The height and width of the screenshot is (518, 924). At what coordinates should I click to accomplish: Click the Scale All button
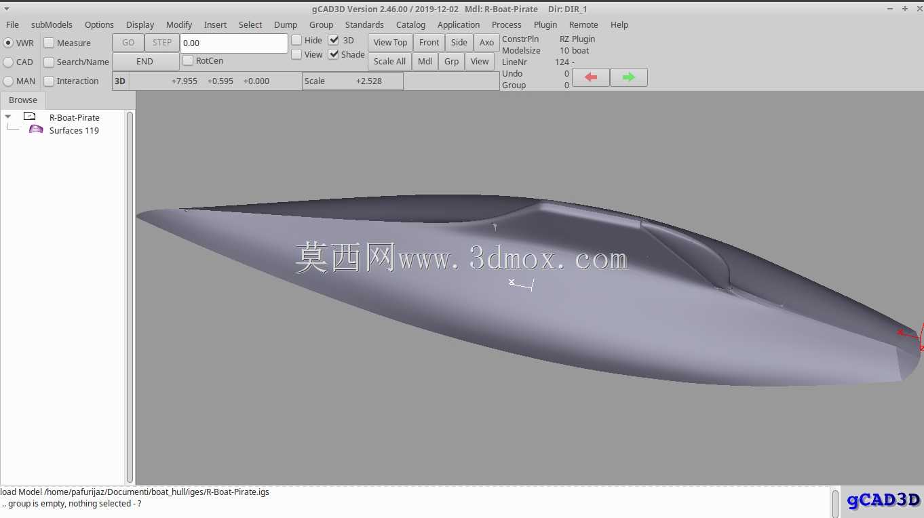(390, 62)
